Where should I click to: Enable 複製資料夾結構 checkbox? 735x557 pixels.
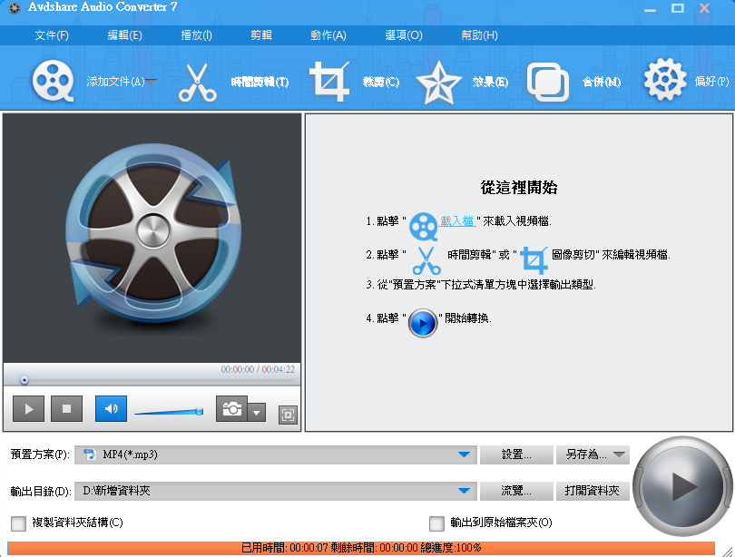click(x=15, y=524)
